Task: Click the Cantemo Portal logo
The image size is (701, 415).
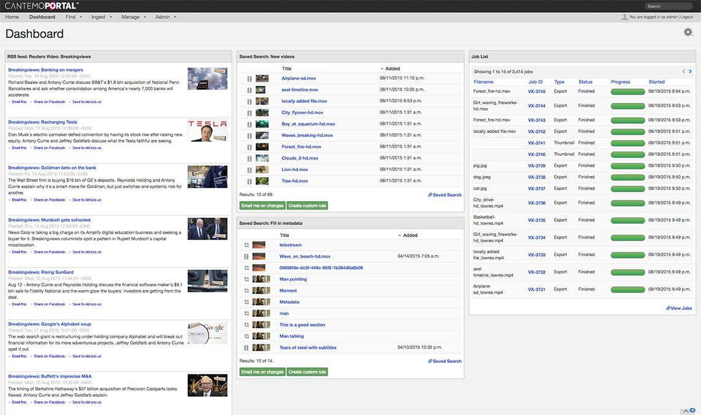Action: (42, 6)
